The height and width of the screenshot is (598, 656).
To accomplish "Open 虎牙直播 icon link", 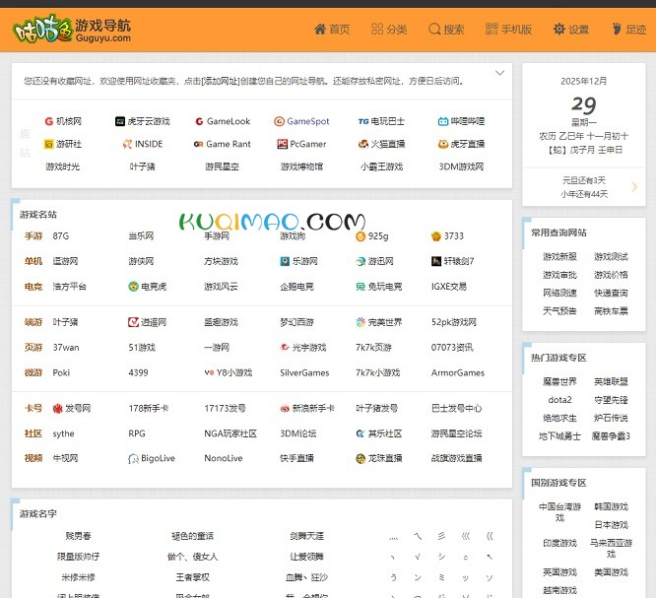I will pyautogui.click(x=461, y=144).
